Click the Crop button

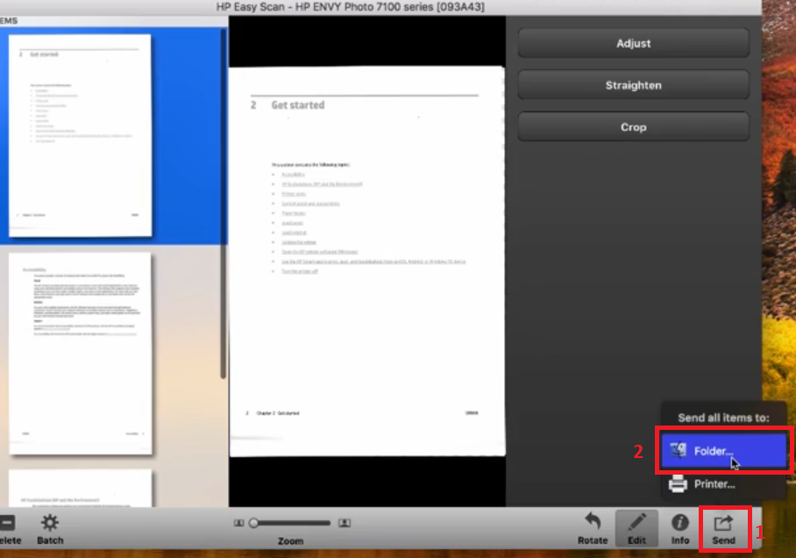point(633,127)
